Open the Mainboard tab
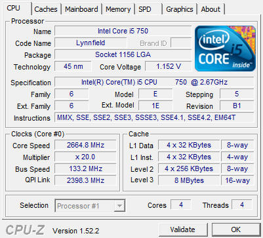263x238 pixels. point(81,9)
